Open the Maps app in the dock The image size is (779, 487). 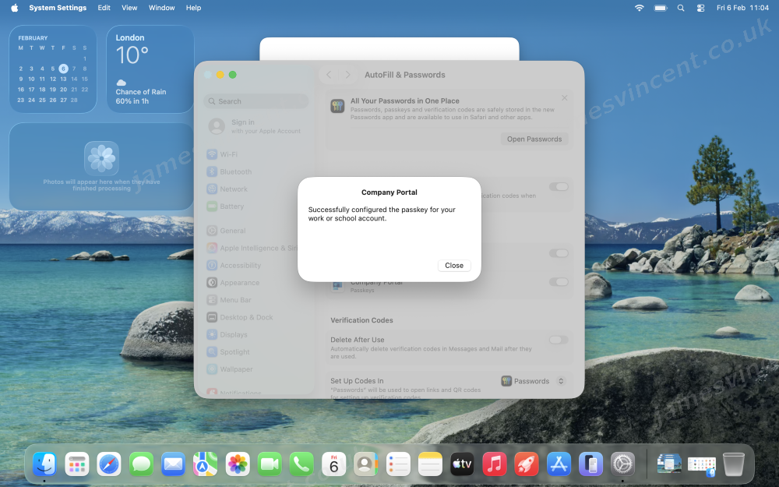(x=206, y=465)
